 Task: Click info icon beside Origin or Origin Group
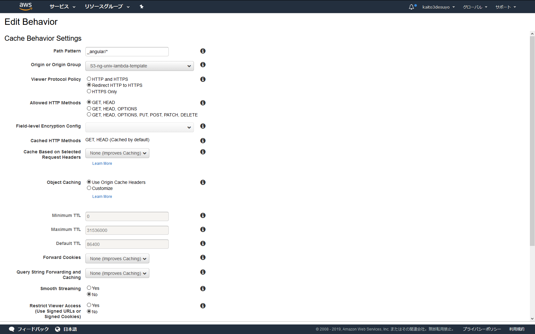(203, 65)
